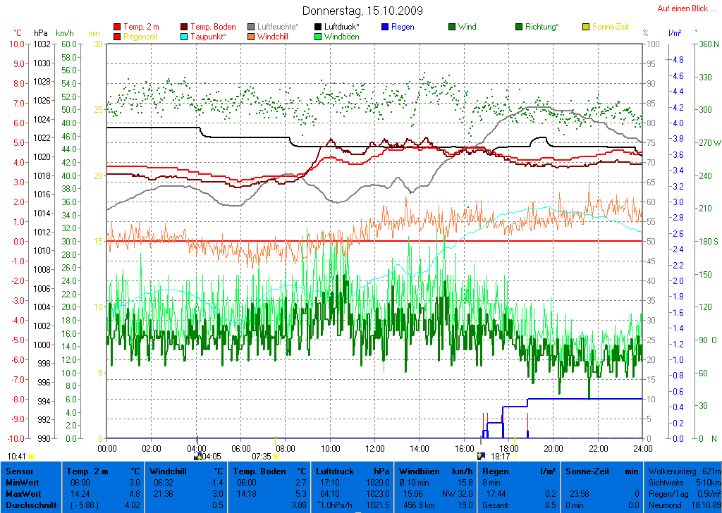Click the Richtung legend label
The image size is (722, 513).
pyautogui.click(x=541, y=27)
